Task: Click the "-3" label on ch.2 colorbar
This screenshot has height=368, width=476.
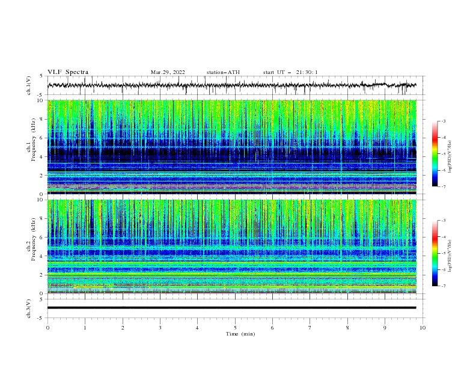Action: [x=444, y=221]
